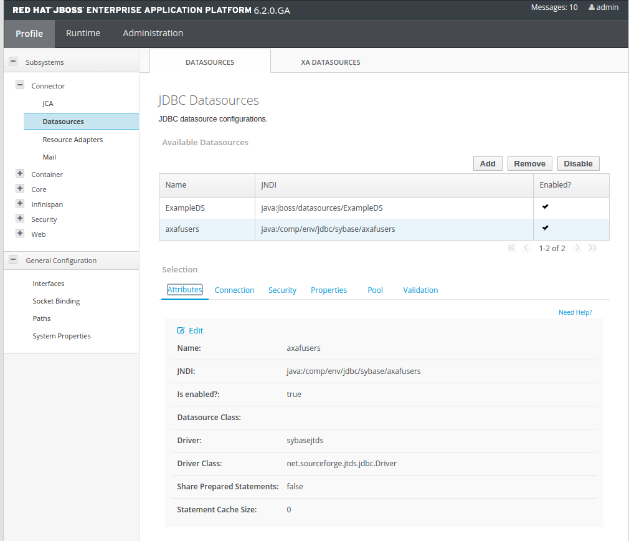Click the Edit link text
Screen dimensions: 629x541
click(x=196, y=330)
